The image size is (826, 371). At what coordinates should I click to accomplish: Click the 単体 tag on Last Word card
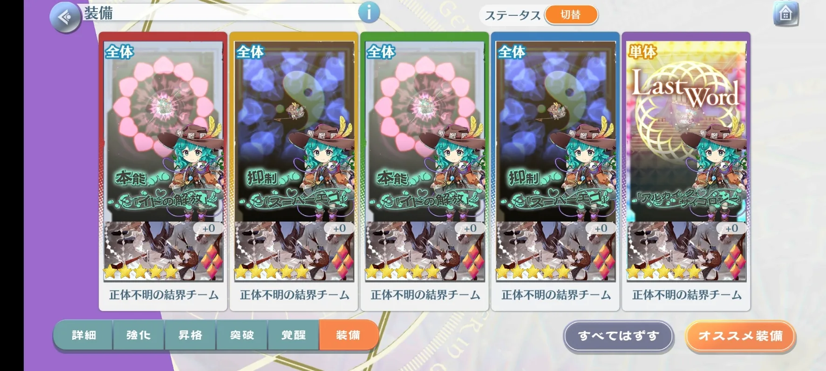[x=642, y=51]
